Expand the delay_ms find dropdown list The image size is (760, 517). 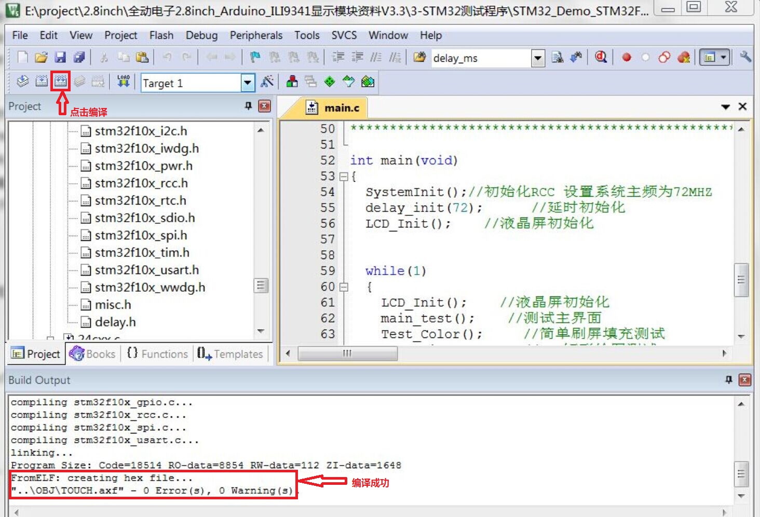538,58
